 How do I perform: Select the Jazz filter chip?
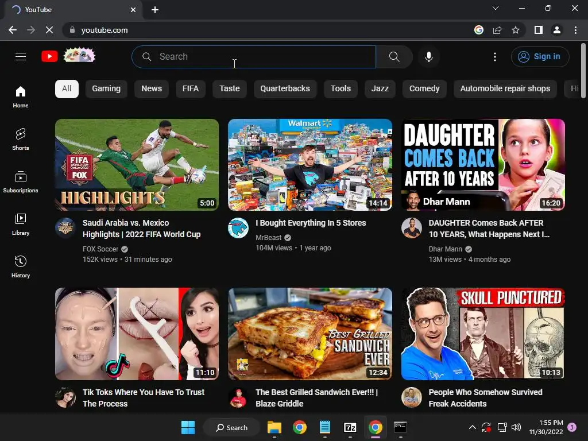coord(380,89)
